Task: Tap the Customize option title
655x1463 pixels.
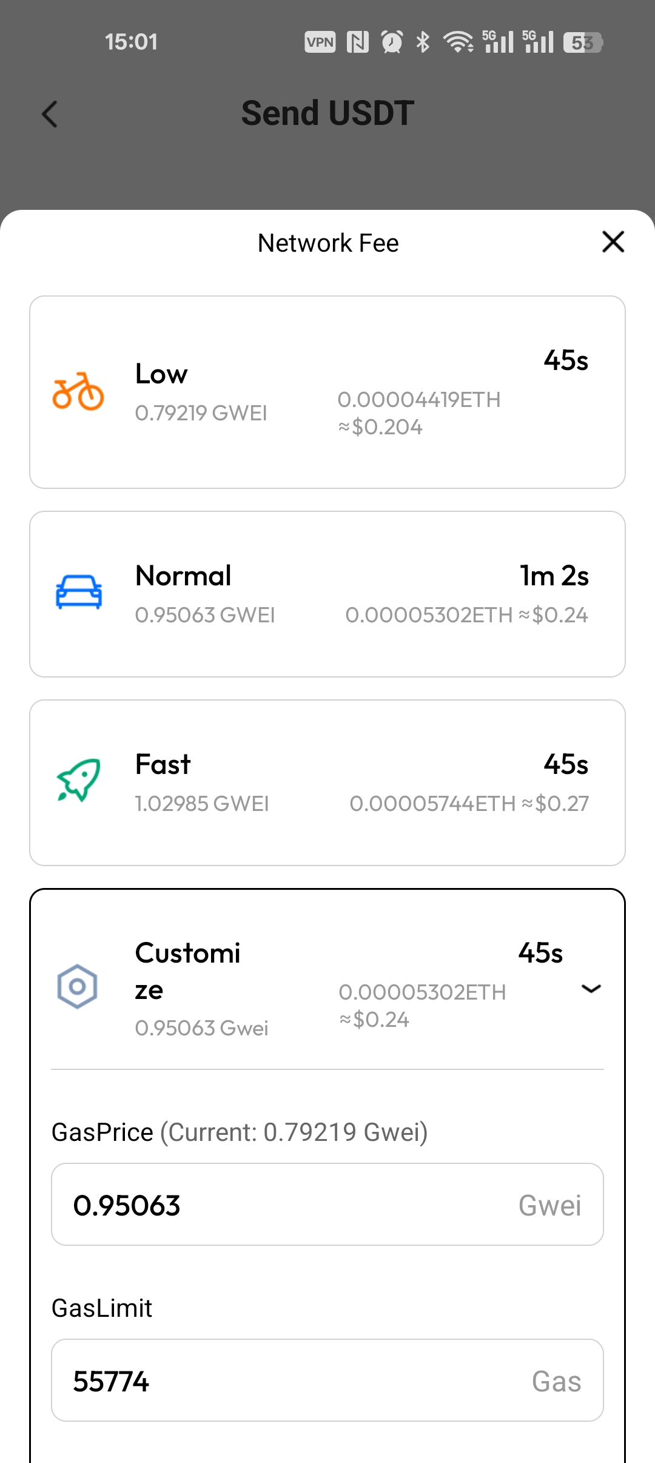Action: click(187, 970)
